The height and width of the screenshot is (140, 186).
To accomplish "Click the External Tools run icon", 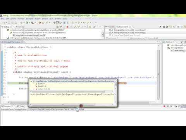I will click(32, 23).
